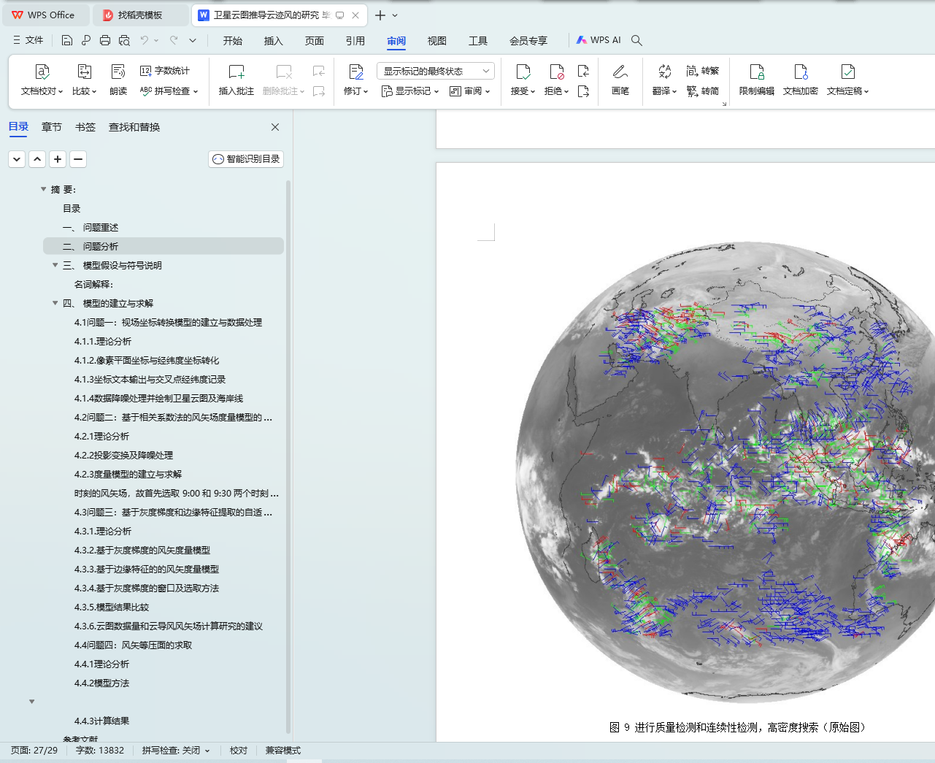Select the Pen (画笔) drawing tool
The image size is (935, 763).
click(620, 72)
